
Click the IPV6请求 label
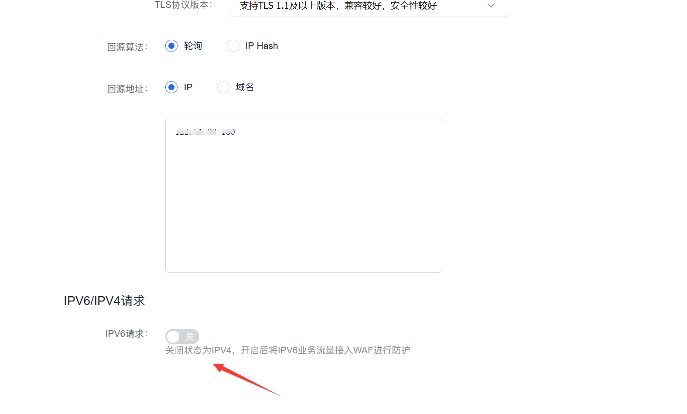126,334
